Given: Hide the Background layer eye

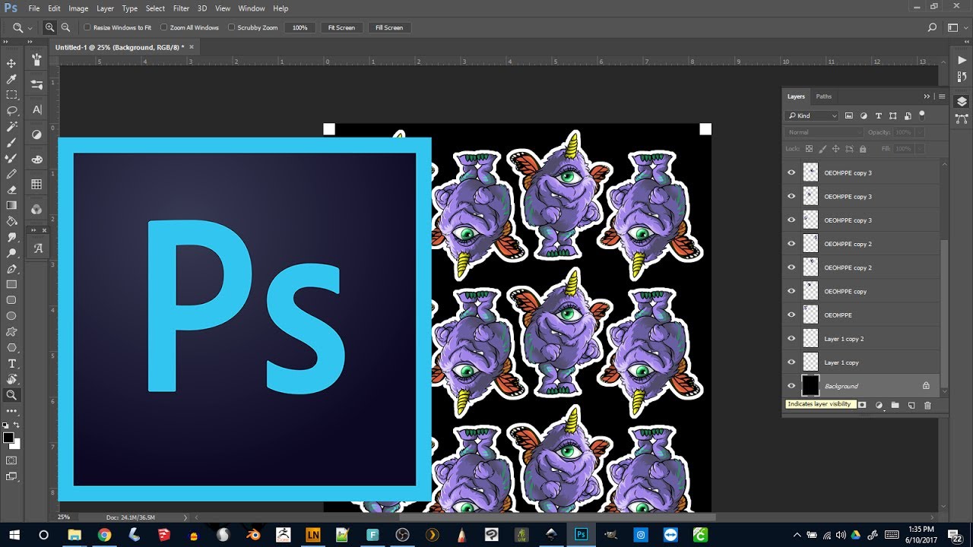Looking at the screenshot, I should (791, 386).
